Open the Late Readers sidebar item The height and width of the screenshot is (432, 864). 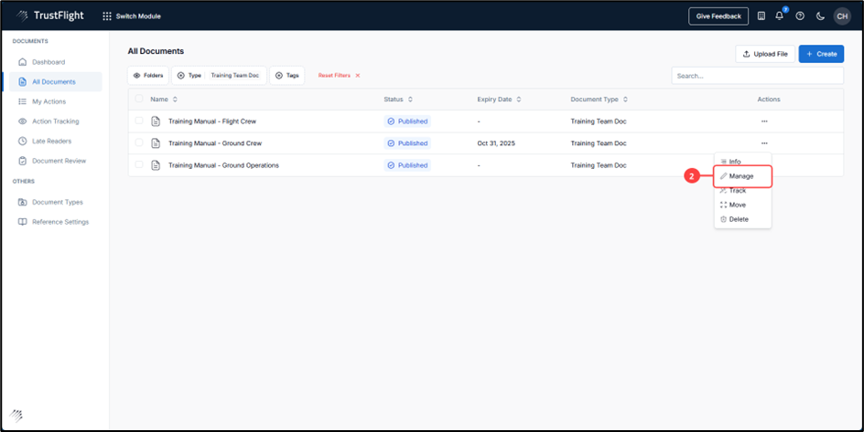[x=51, y=141]
